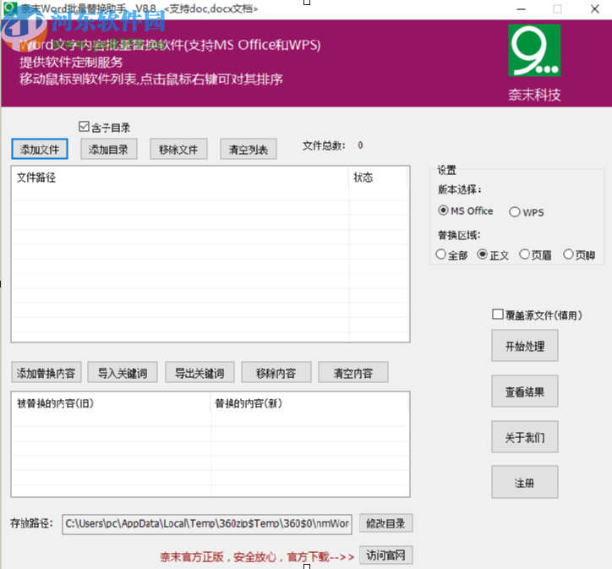Close the window
The height and width of the screenshot is (569, 612).
[x=595, y=9]
